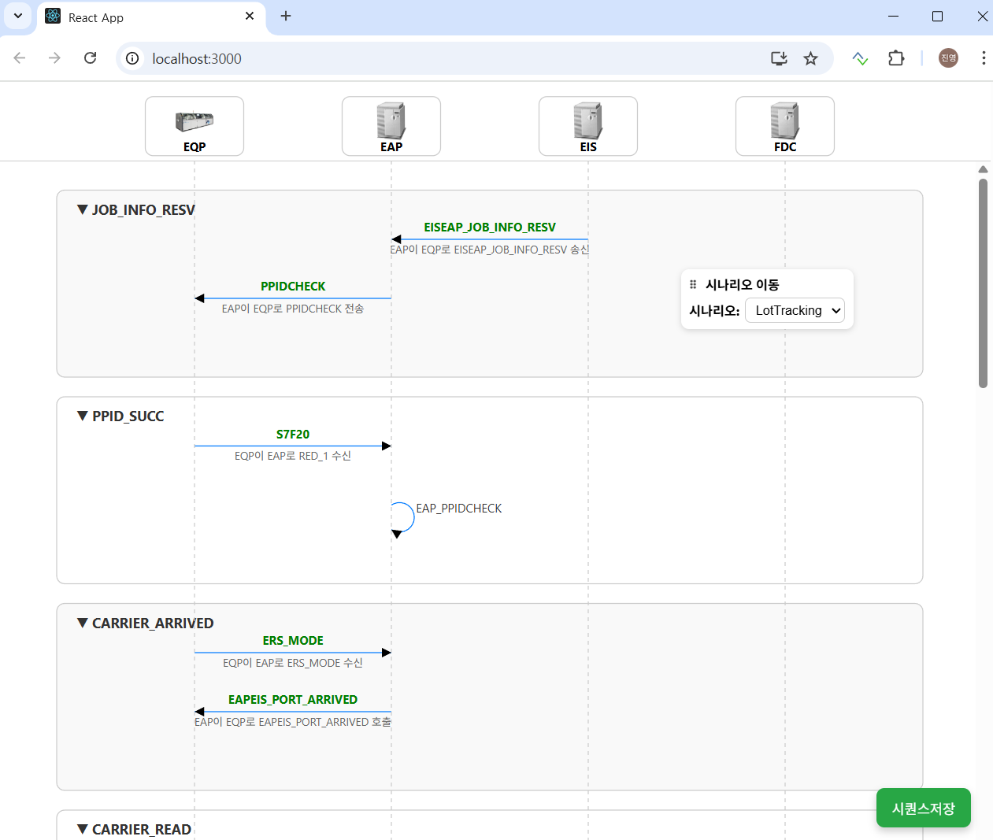Open the browser extensions puzzle icon
The image size is (993, 840).
coord(896,58)
